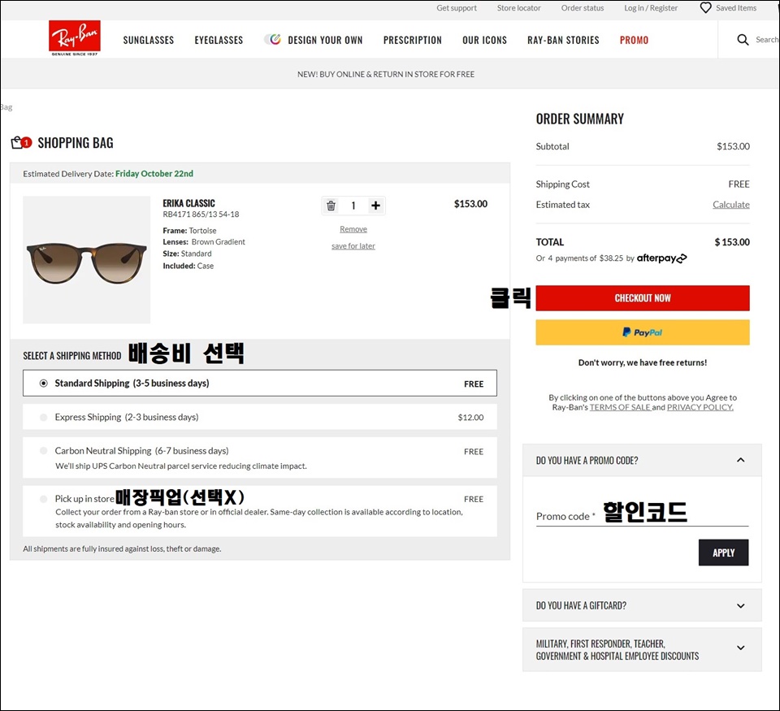780x711 pixels.
Task: Open the Eyeglasses menu
Action: click(219, 41)
